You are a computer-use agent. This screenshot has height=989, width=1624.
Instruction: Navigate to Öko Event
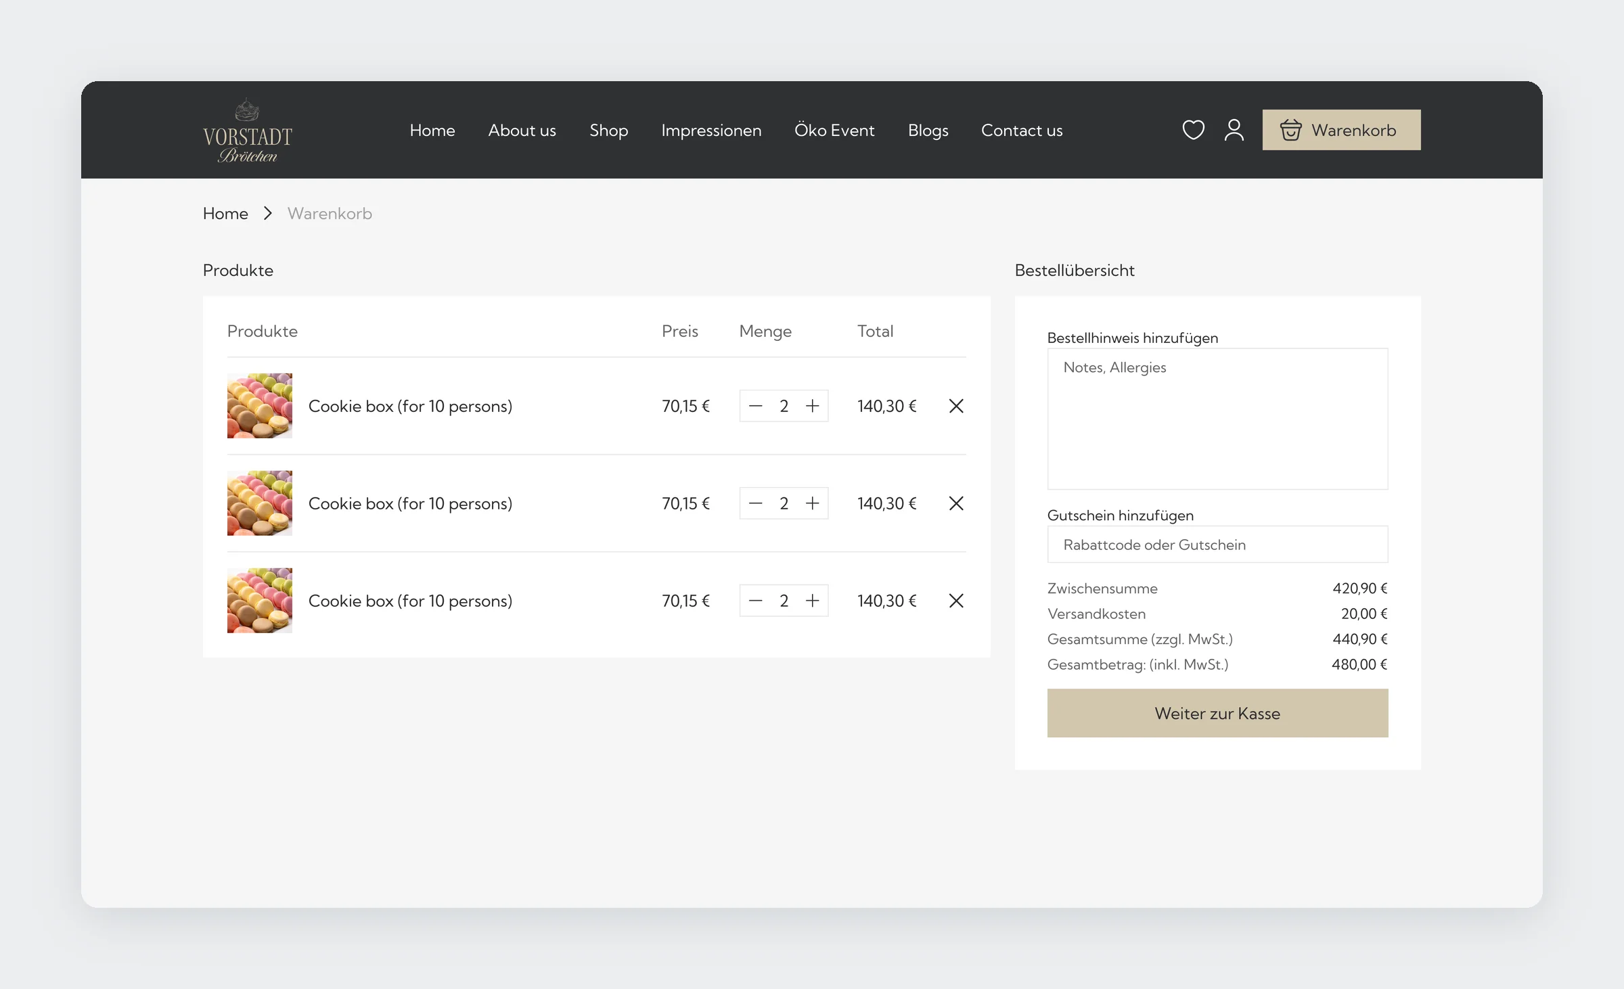pos(834,130)
